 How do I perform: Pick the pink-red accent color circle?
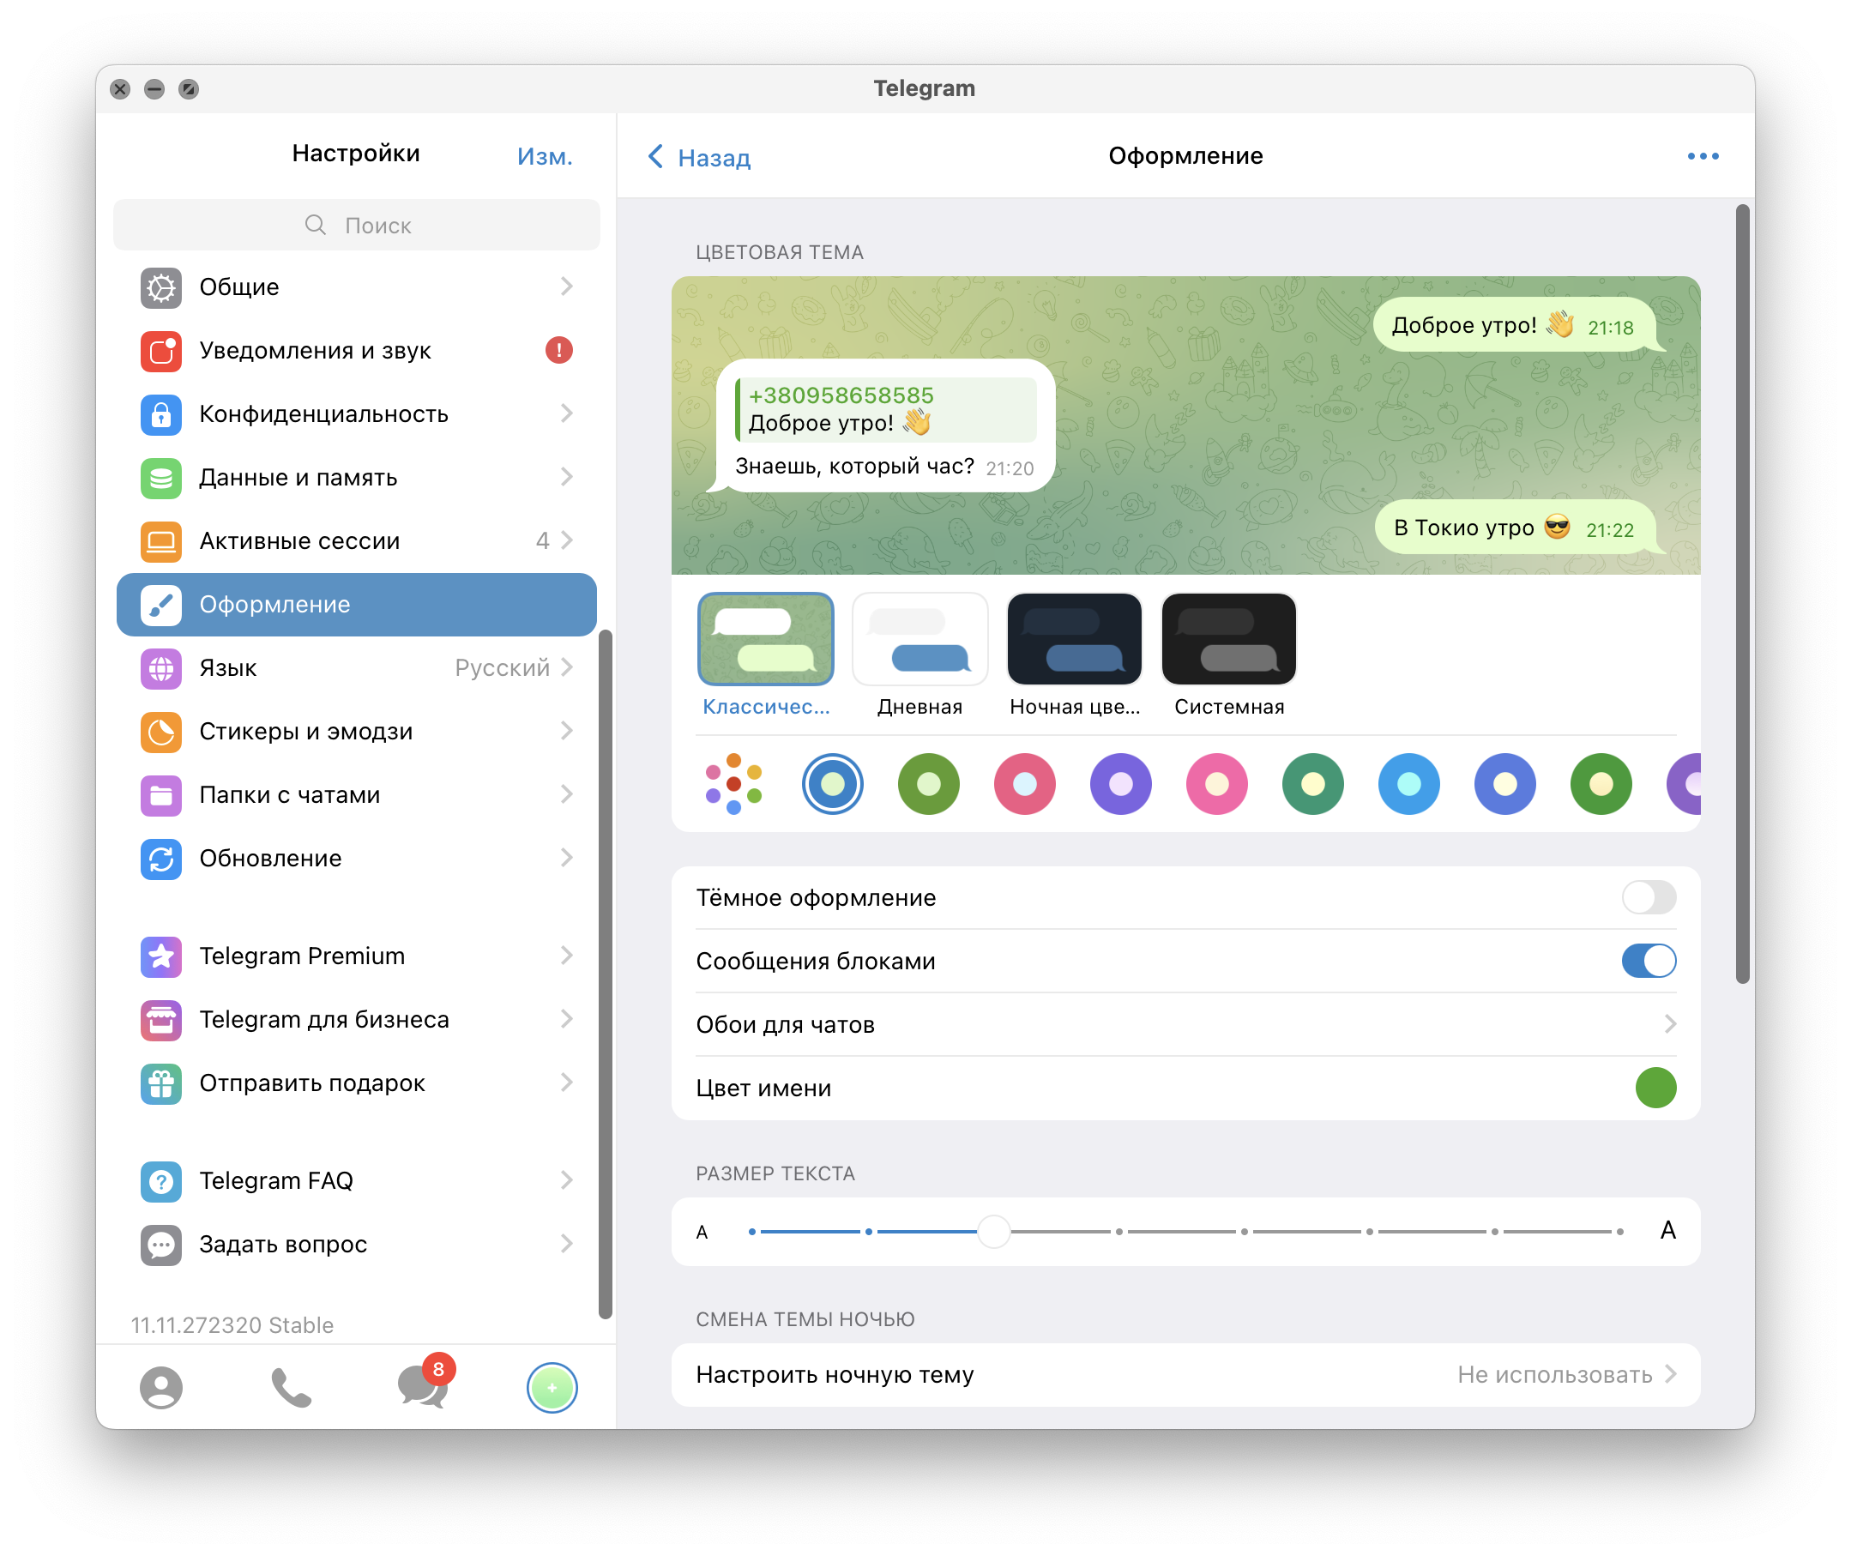point(1025,783)
